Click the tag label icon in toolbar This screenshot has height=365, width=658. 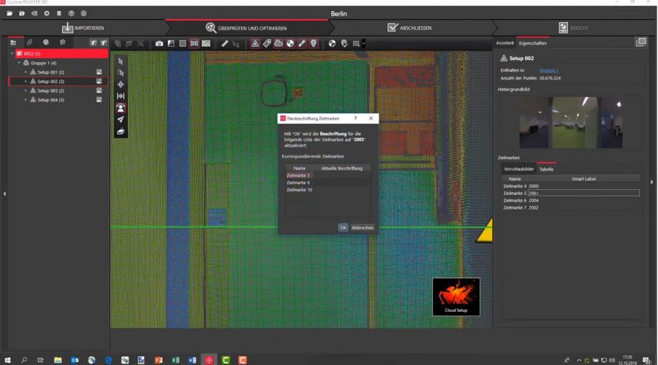pos(267,44)
